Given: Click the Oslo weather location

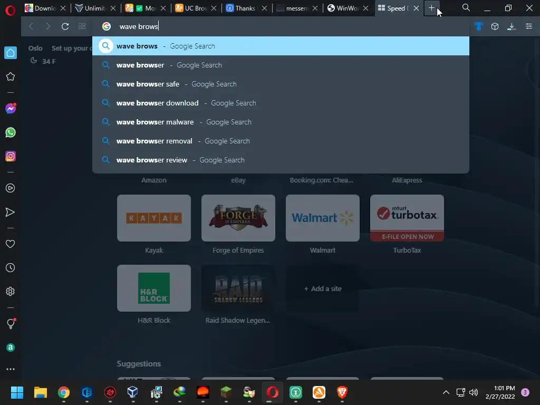Looking at the screenshot, I should (35, 48).
